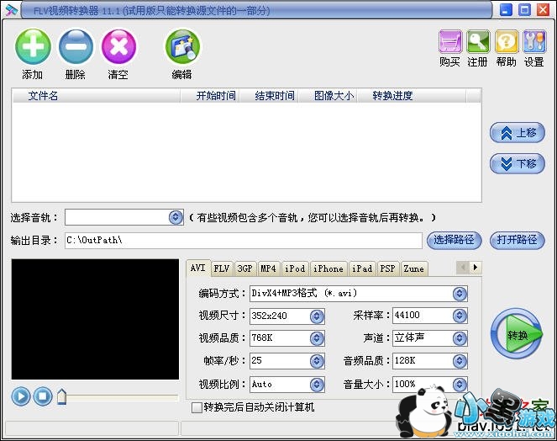
Task: Open the 帮助 (help) question mark icon
Action: click(x=507, y=41)
